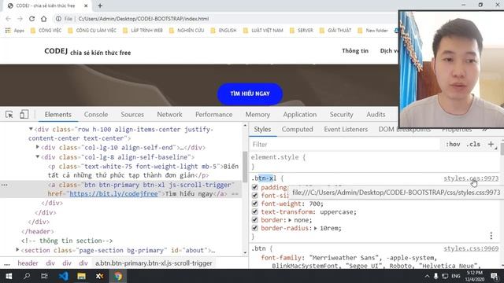Open the SERVER bookmark folder

(301, 31)
